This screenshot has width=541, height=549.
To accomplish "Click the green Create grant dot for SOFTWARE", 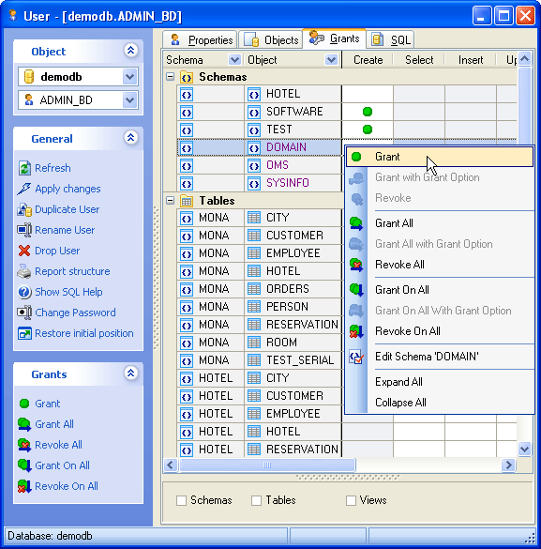I will click(368, 112).
